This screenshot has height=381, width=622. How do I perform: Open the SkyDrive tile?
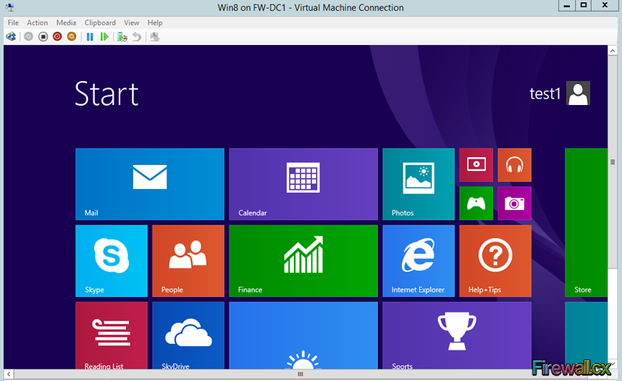(188, 335)
